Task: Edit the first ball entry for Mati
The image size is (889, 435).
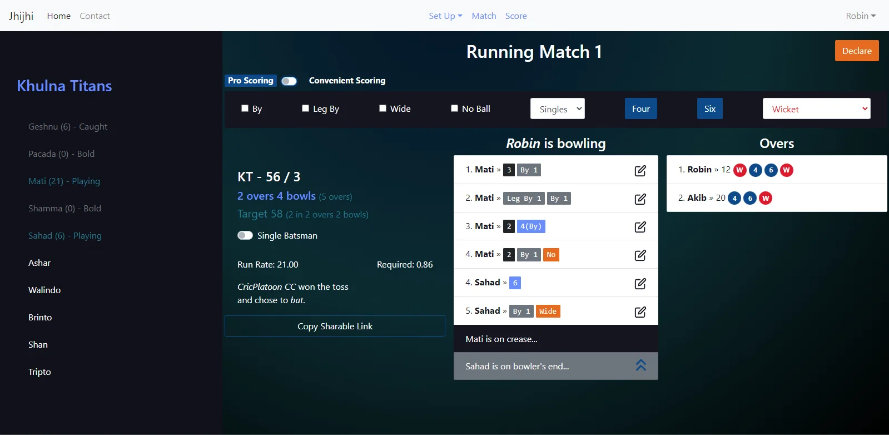Action: [640, 170]
